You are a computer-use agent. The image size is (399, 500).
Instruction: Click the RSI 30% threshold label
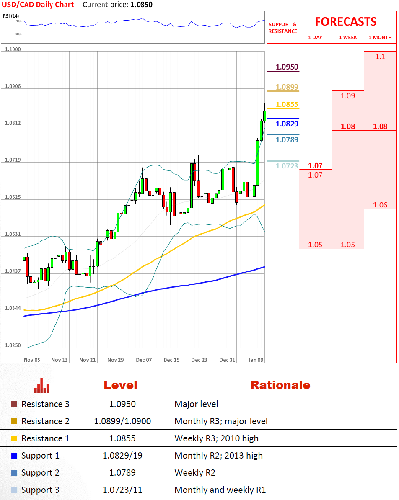pos(18,34)
